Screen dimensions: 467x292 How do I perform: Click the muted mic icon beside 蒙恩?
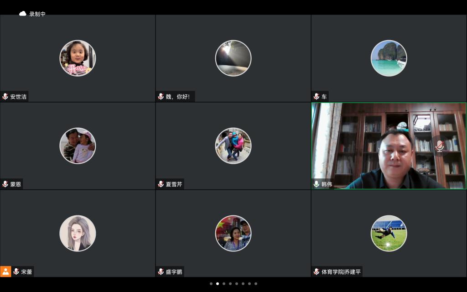[x=5, y=184]
